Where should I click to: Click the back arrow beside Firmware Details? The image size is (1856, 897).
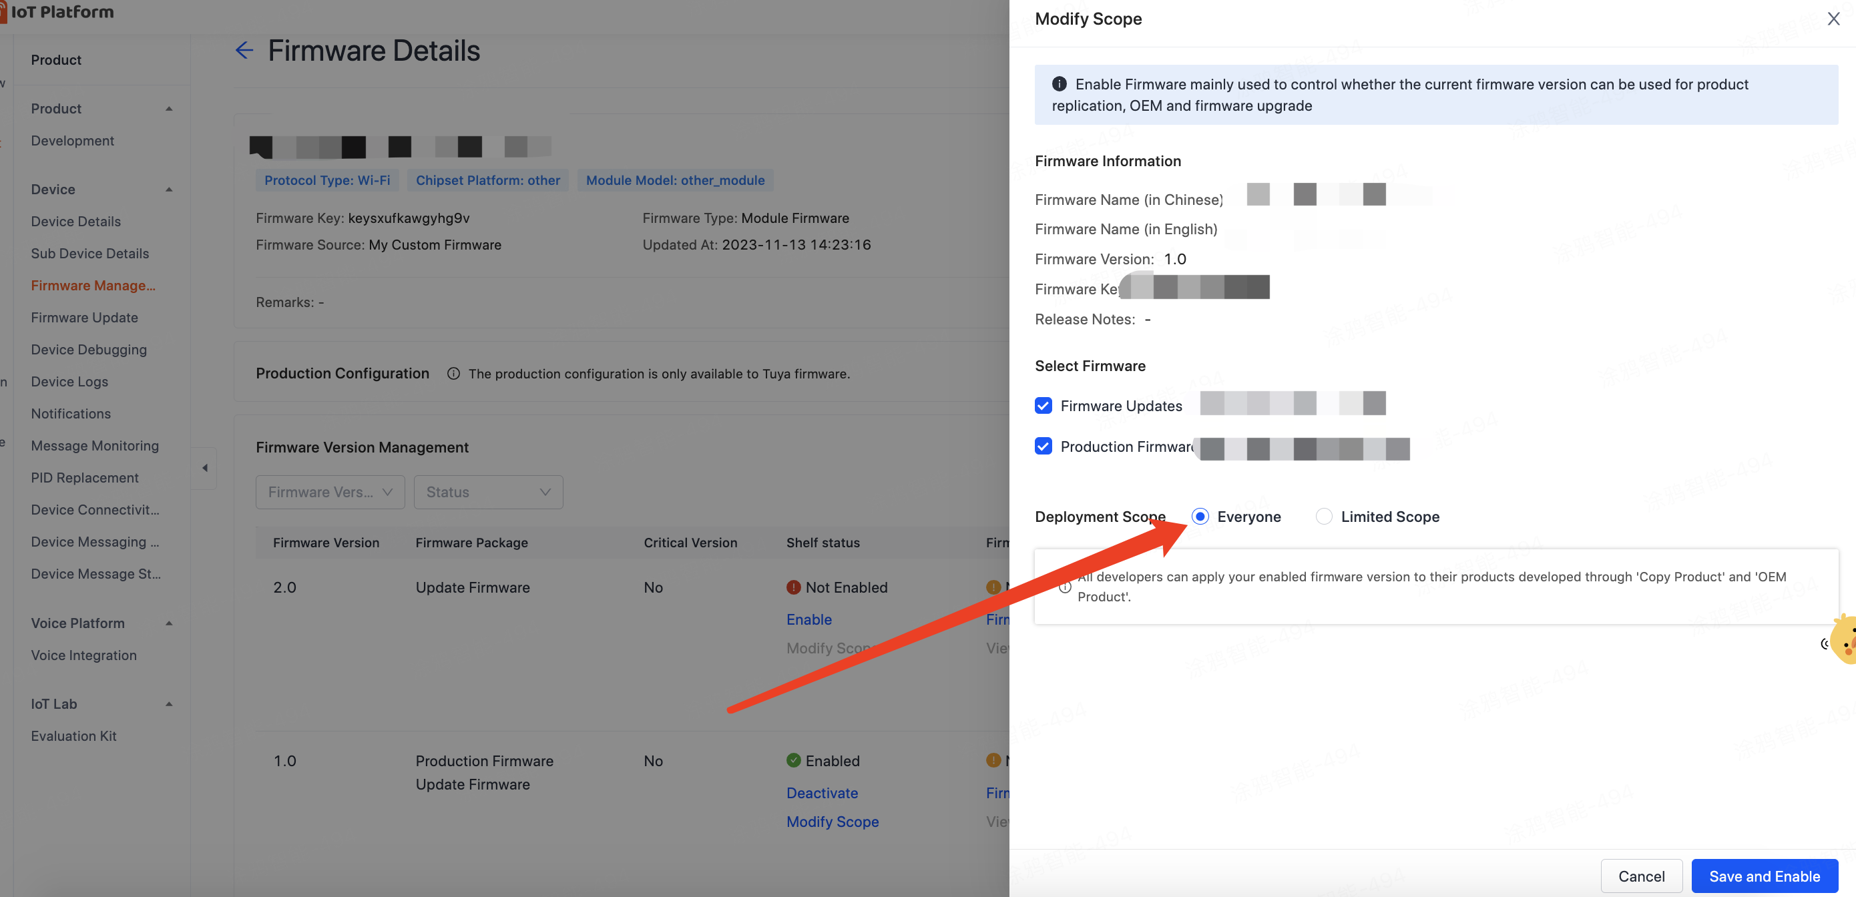click(x=244, y=51)
